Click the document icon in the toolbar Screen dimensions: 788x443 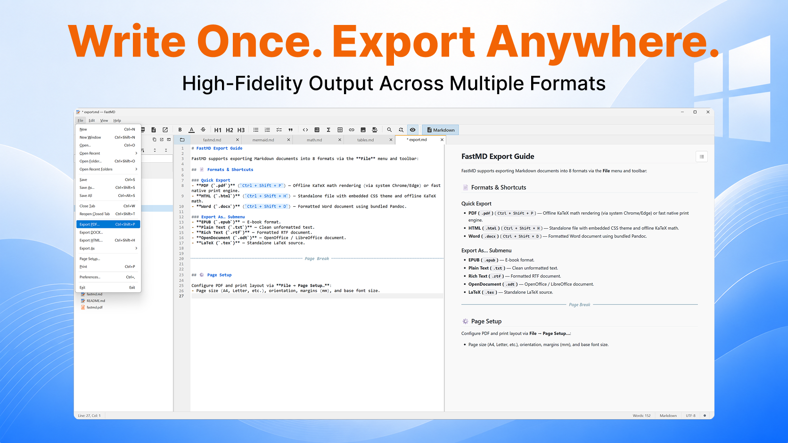tap(154, 130)
